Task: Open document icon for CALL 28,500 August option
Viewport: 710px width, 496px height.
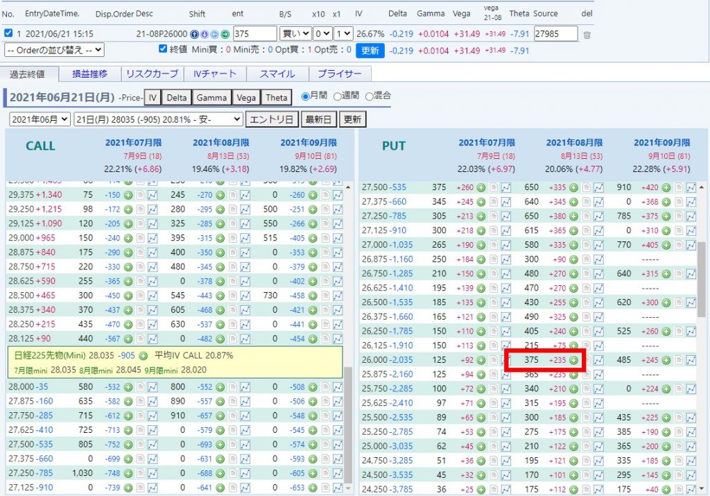Action: pos(233,296)
